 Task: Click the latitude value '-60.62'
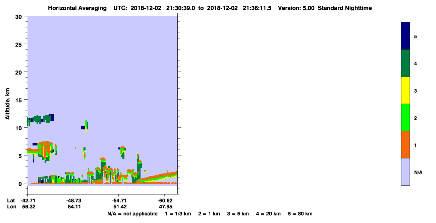click(164, 201)
